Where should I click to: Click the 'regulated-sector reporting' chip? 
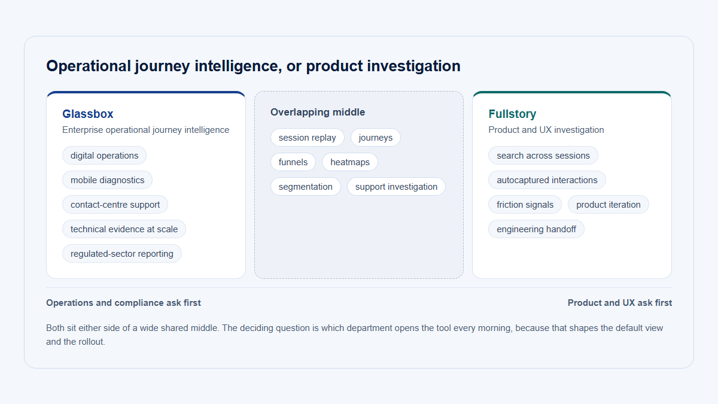pyautogui.click(x=121, y=254)
